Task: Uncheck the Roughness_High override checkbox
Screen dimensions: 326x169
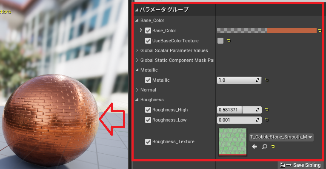Action: click(148, 110)
